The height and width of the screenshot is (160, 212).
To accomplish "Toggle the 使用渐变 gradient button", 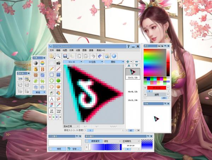I will (93, 141).
